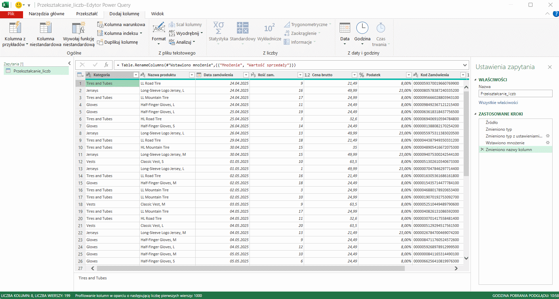Open Wyodrębnij dropdown
The image size is (559, 299).
(186, 33)
